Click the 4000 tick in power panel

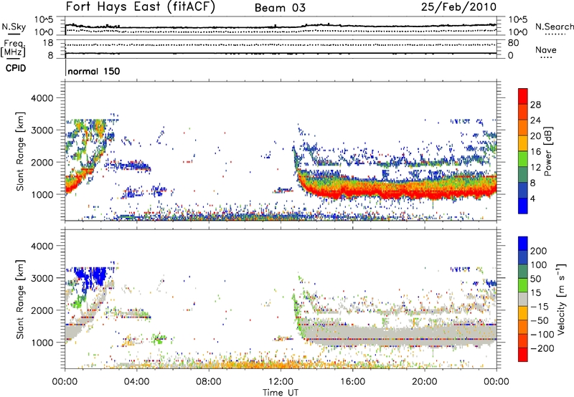click(x=42, y=98)
